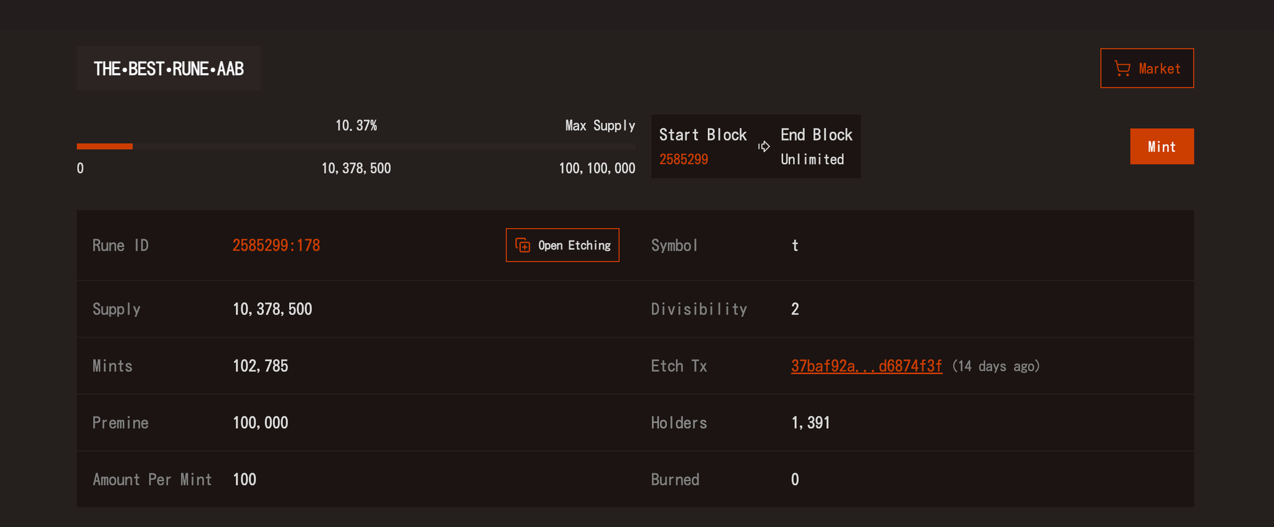Screen dimensions: 1274x527
Task: Click Start Block number 2585299
Action: point(684,159)
